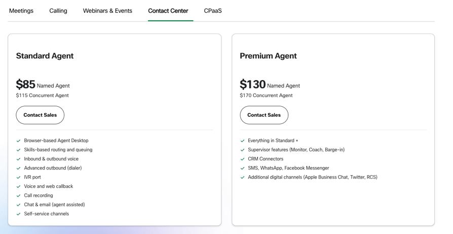
Task: Click checkmark beside Inbound & outbound voice
Action: click(18, 159)
